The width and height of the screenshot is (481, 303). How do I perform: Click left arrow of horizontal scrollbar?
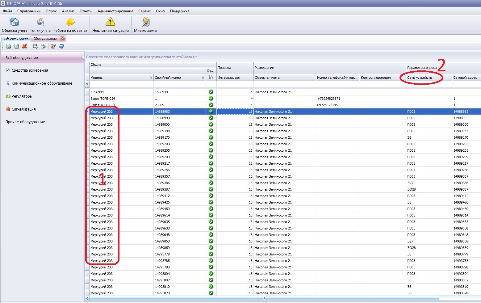coord(87,298)
